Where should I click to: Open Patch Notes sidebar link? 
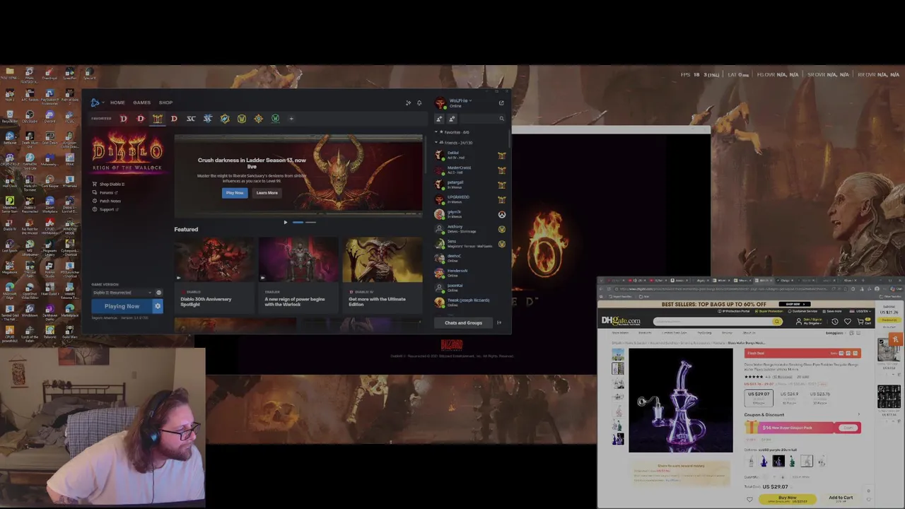point(107,201)
